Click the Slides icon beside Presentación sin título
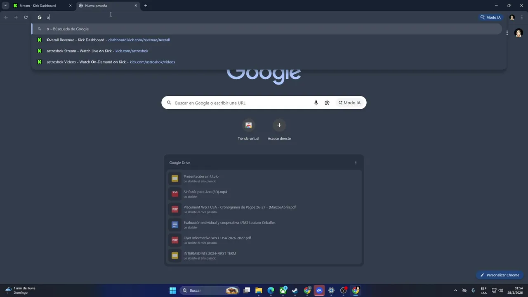The image size is (528, 297). pyautogui.click(x=175, y=179)
